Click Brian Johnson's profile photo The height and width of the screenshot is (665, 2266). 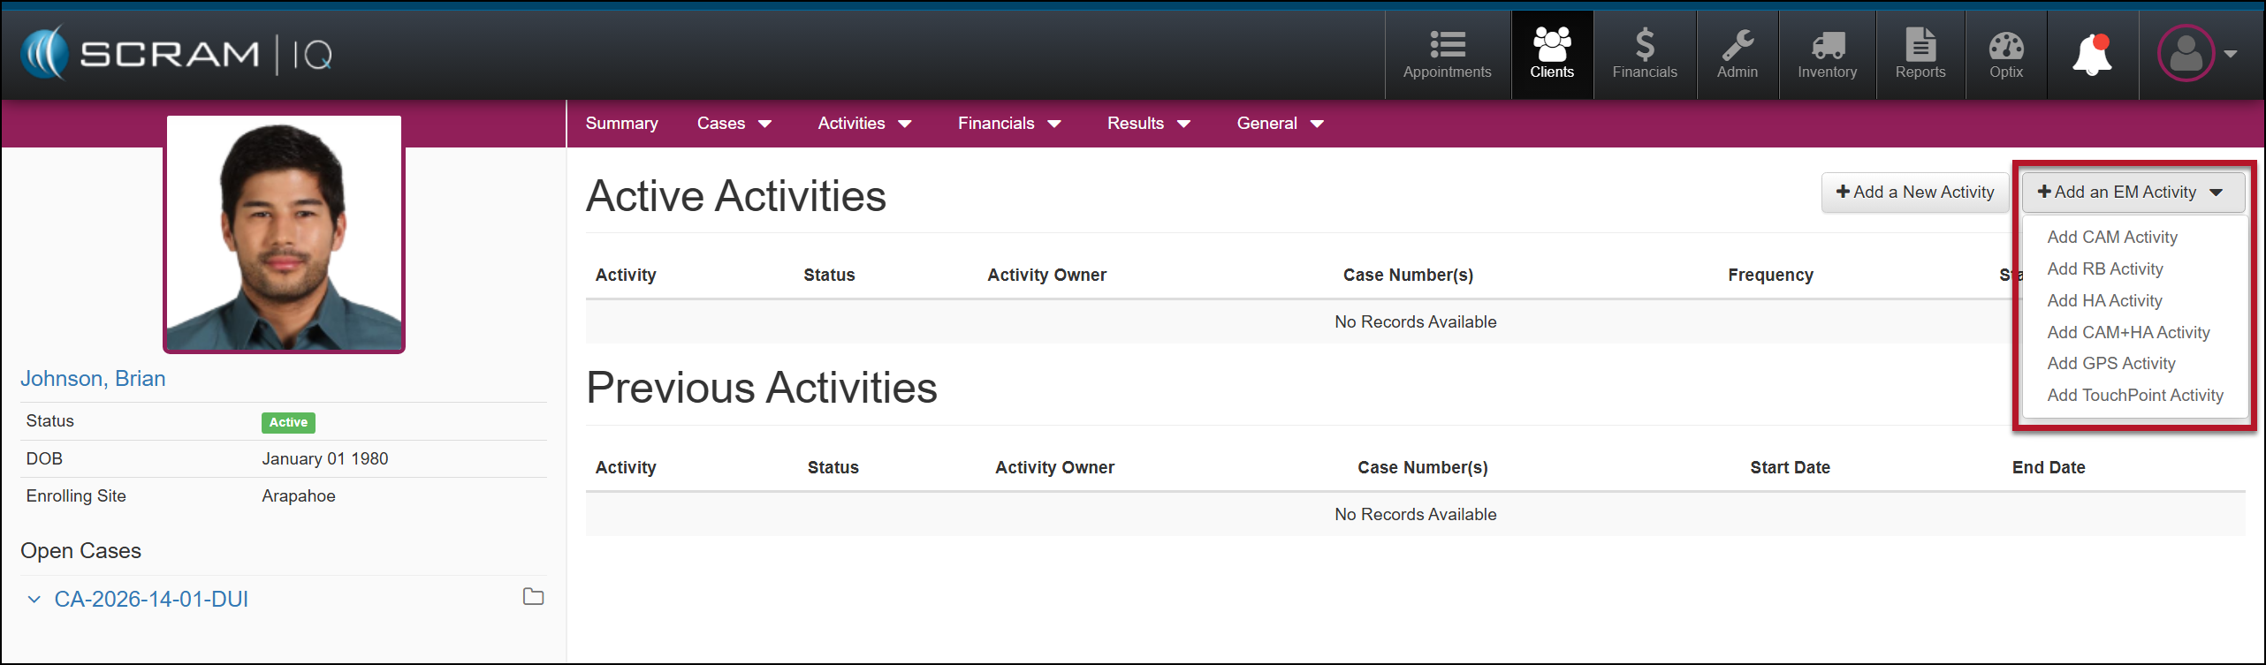point(284,234)
